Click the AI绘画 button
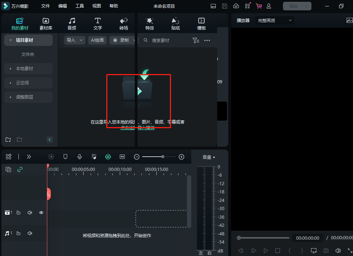The height and width of the screenshot is (256, 353). [97, 40]
